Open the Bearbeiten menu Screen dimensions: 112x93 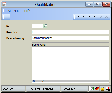(x=13, y=11)
